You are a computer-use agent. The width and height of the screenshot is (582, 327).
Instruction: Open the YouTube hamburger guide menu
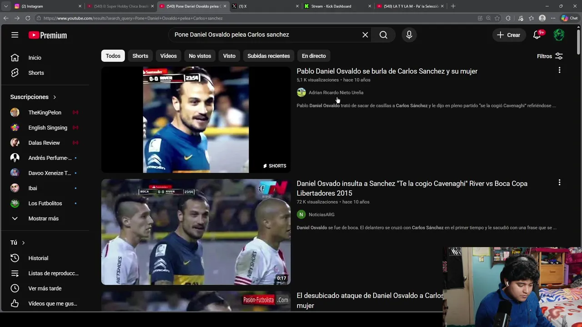coord(15,35)
